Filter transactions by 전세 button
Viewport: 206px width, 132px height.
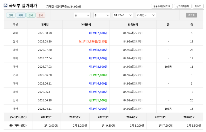(x=31, y=15)
